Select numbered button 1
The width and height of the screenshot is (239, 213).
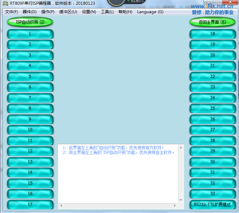click(x=30, y=34)
